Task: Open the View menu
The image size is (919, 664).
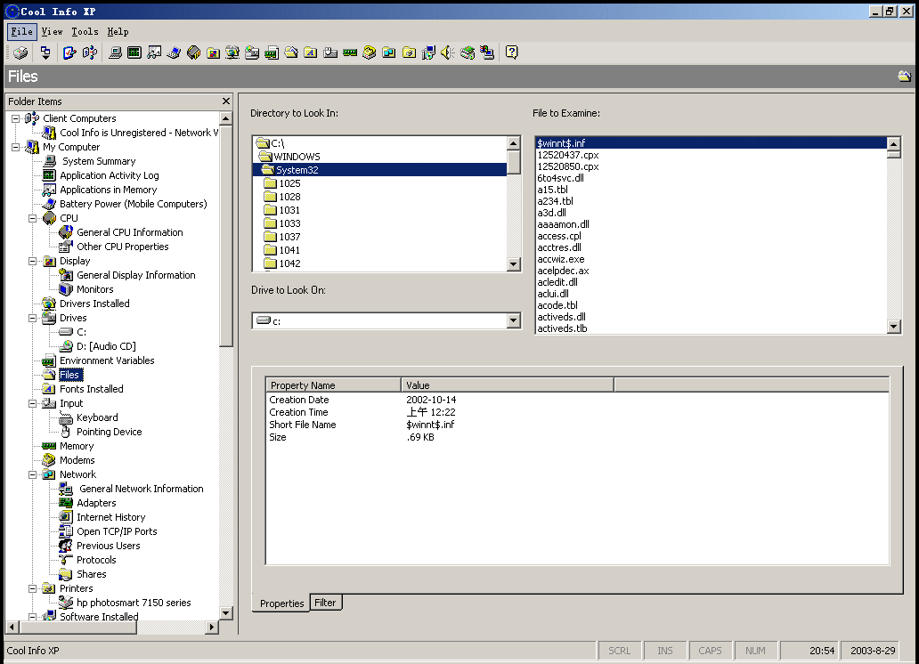Action: coord(53,32)
